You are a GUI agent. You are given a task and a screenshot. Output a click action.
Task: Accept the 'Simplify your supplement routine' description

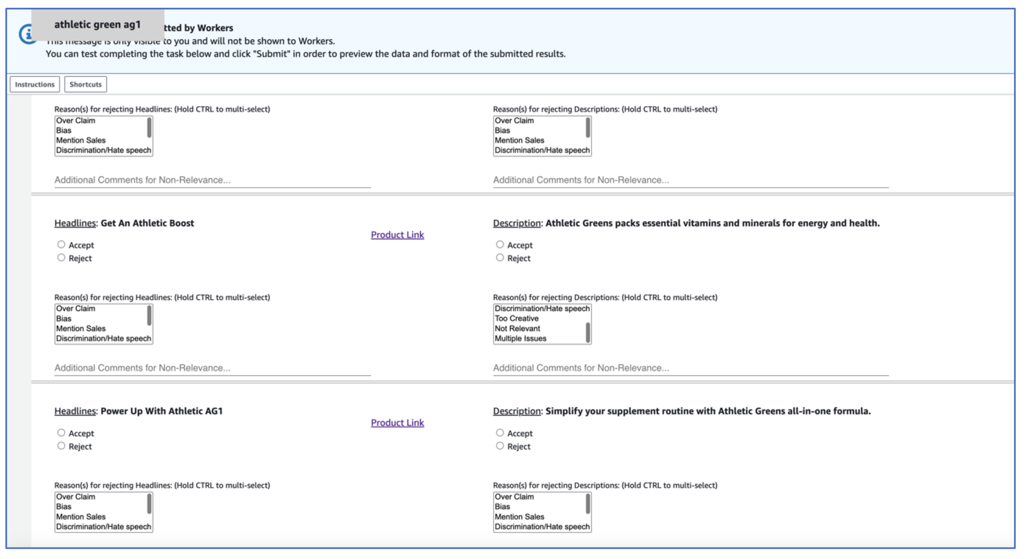pyautogui.click(x=499, y=433)
